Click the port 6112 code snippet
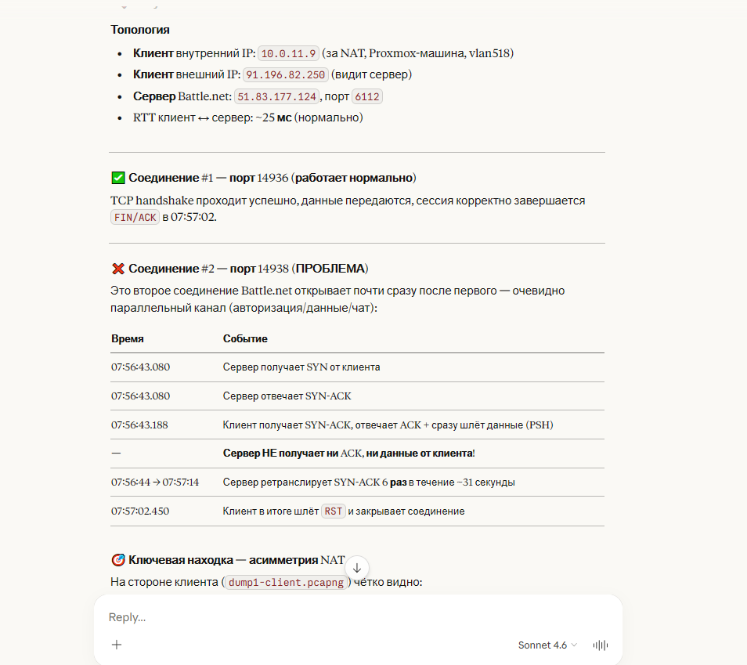Image resolution: width=747 pixels, height=665 pixels. click(x=366, y=96)
